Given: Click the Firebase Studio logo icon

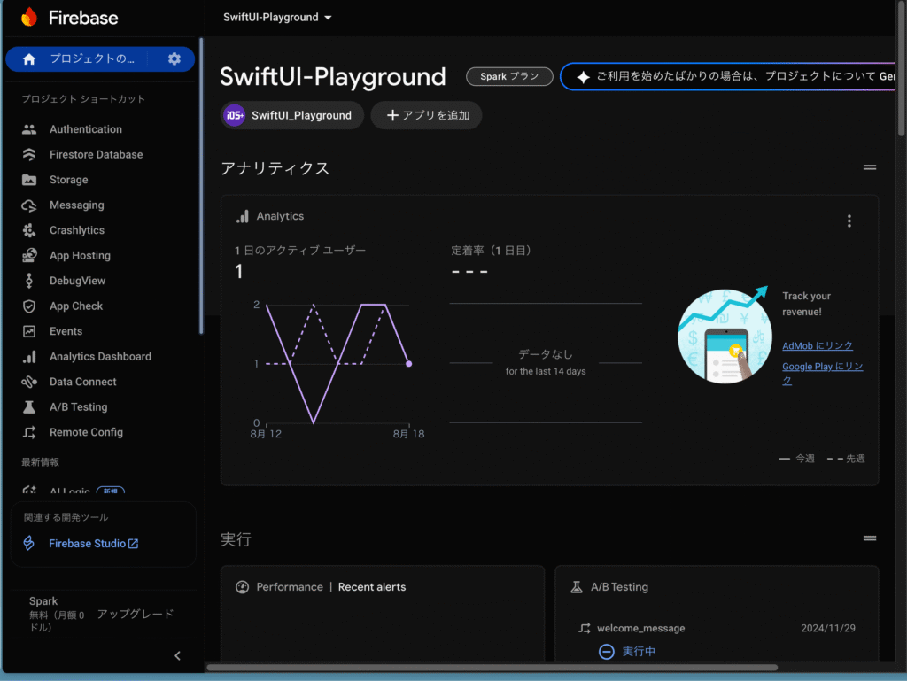Looking at the screenshot, I should 28,543.
